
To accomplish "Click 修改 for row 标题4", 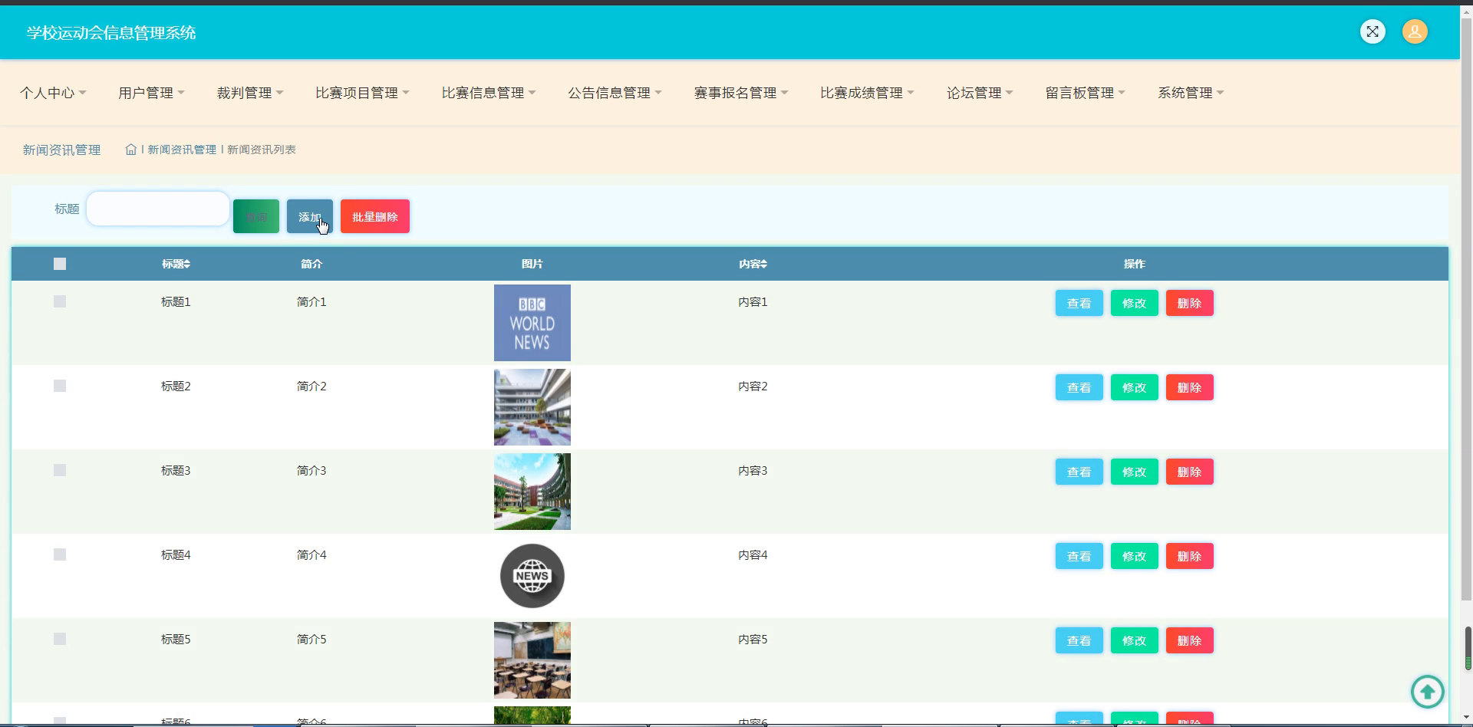I will [x=1135, y=556].
